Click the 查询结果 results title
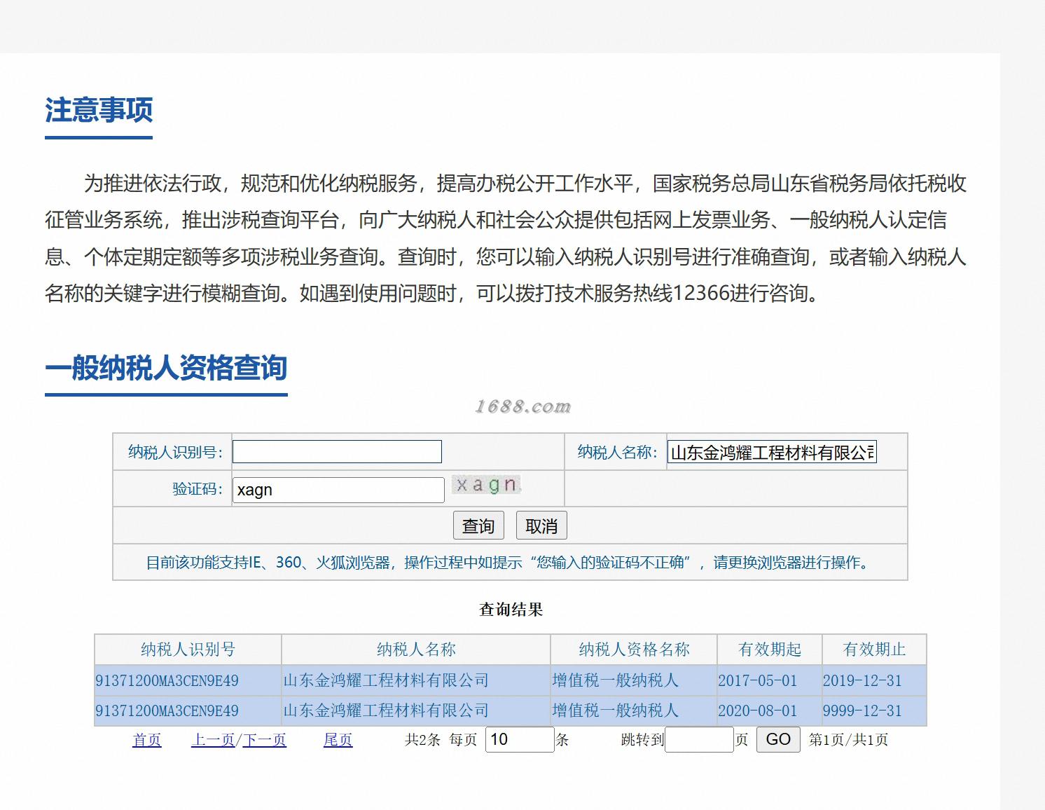This screenshot has width=1045, height=810. pyautogui.click(x=511, y=610)
